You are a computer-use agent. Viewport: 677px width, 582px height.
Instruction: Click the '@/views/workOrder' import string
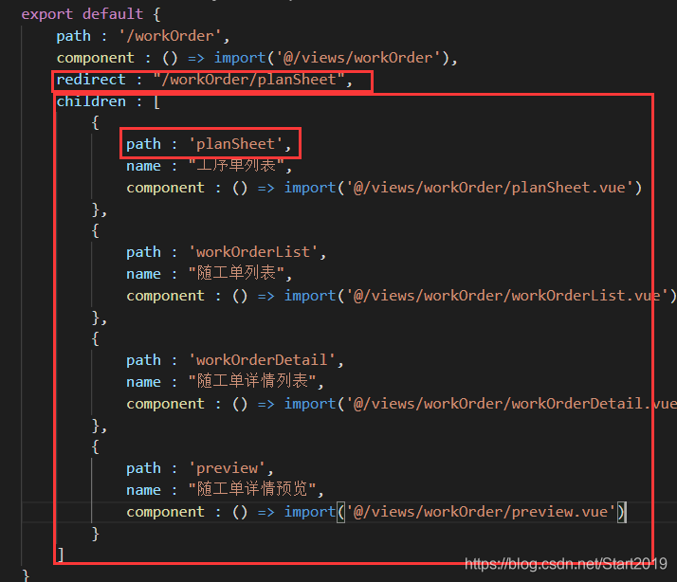(x=358, y=58)
